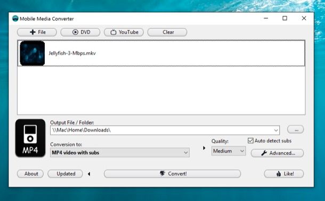
Task: Maximize the Mobile Media Converter window
Action: (285, 19)
